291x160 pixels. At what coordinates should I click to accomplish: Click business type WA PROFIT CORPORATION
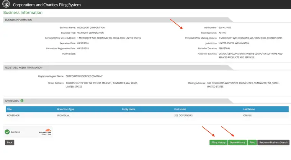pyautogui.click(x=90, y=33)
